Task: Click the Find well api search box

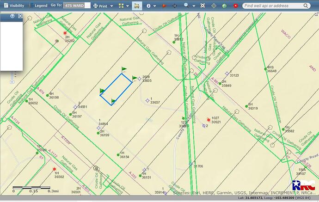Action: [x=277, y=6]
